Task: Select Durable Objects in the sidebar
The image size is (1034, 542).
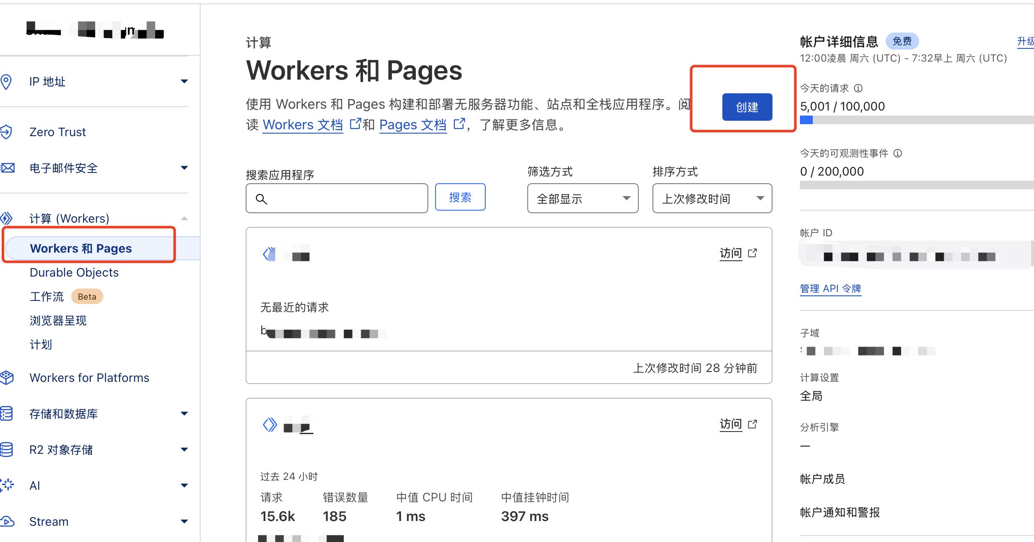Action: pos(74,272)
